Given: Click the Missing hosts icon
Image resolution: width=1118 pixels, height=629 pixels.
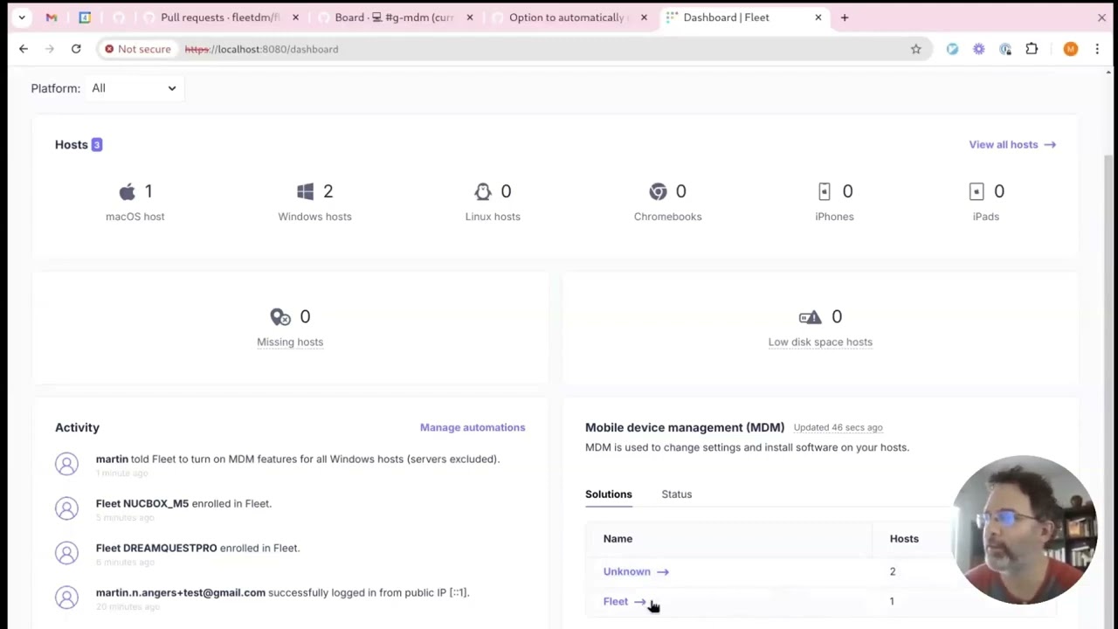Looking at the screenshot, I should coord(280,317).
